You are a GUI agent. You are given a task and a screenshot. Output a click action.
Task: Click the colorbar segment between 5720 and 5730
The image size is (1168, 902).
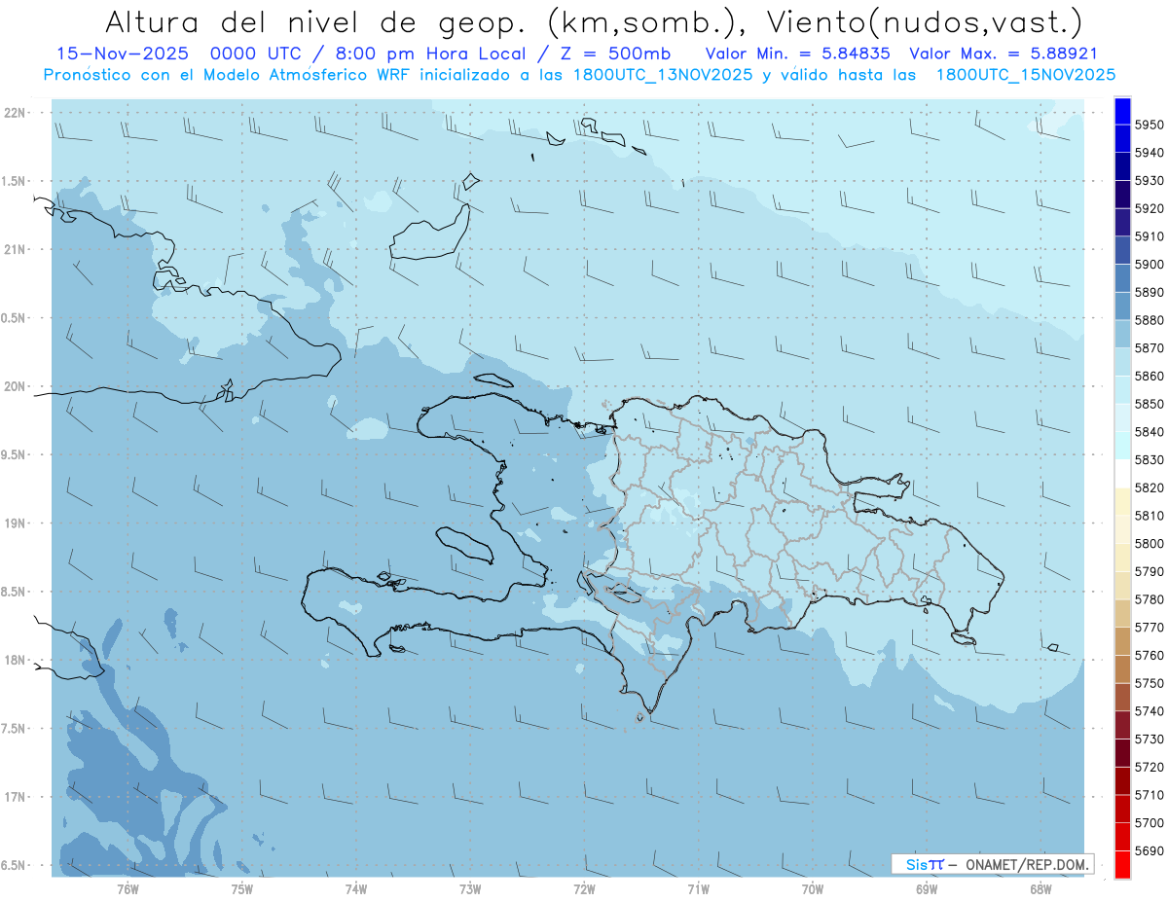(x=1122, y=752)
